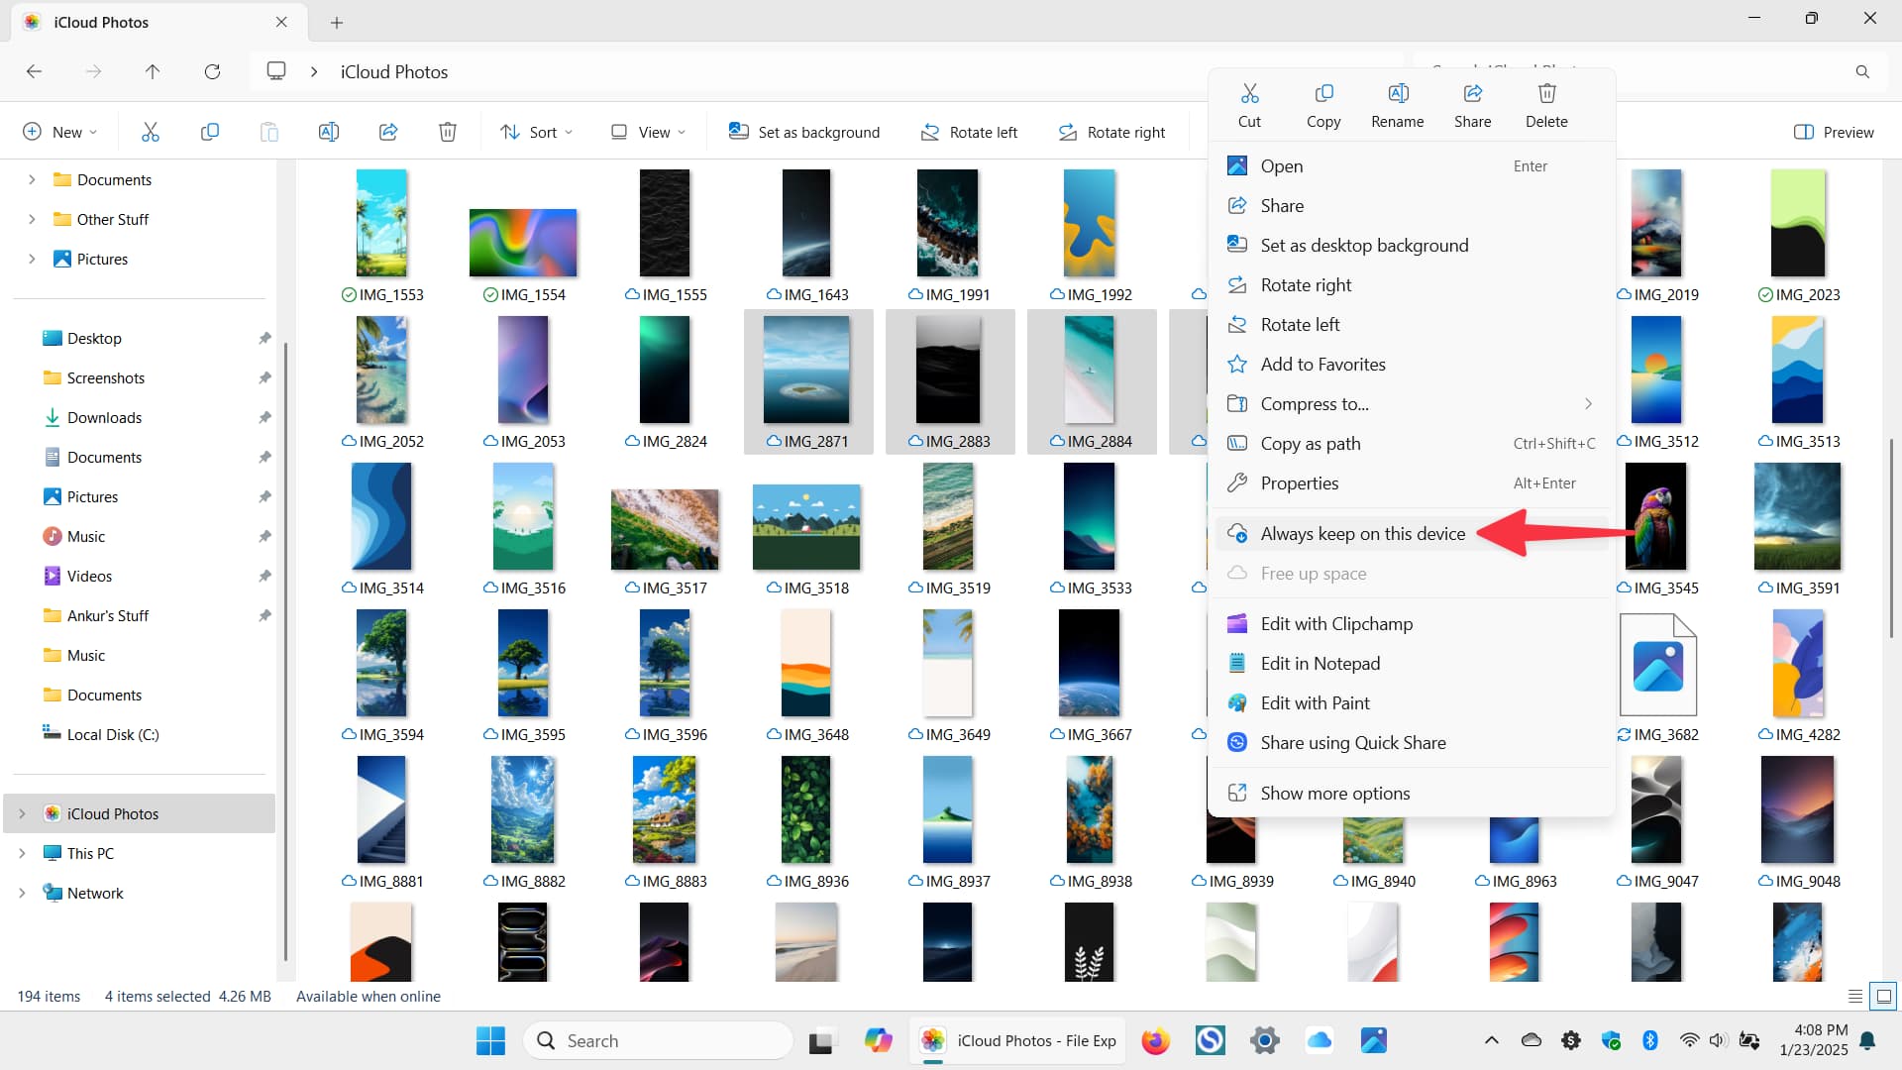This screenshot has height=1070, width=1902.
Task: Click Delete in the context menu
Action: coord(1546,106)
